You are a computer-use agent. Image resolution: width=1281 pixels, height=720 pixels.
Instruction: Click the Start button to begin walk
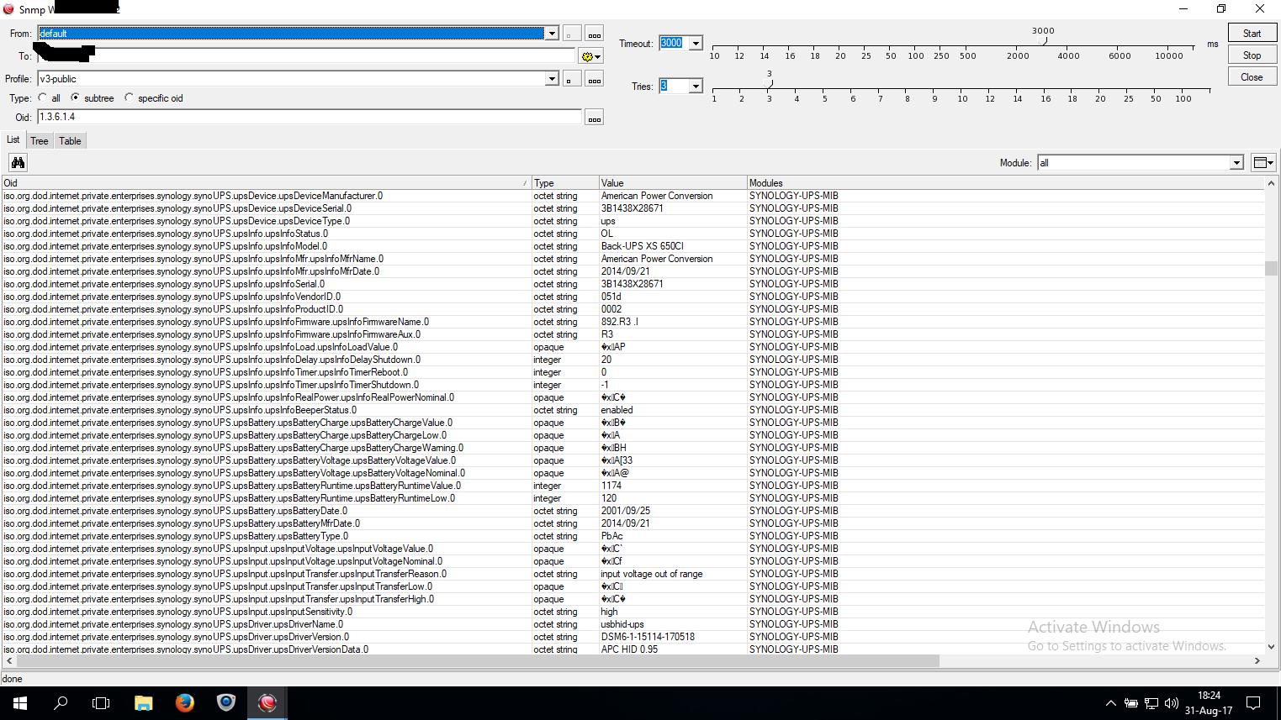coord(1252,34)
